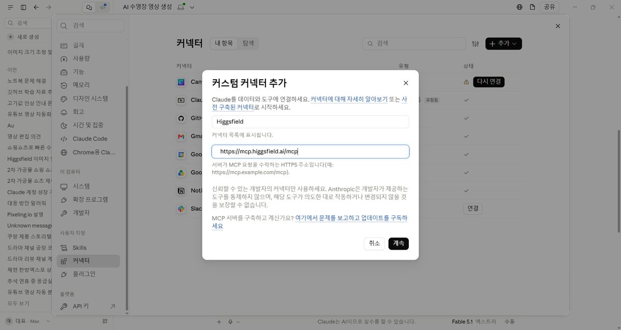Click the MCP server URL field
The image size is (621, 330).
(310, 152)
